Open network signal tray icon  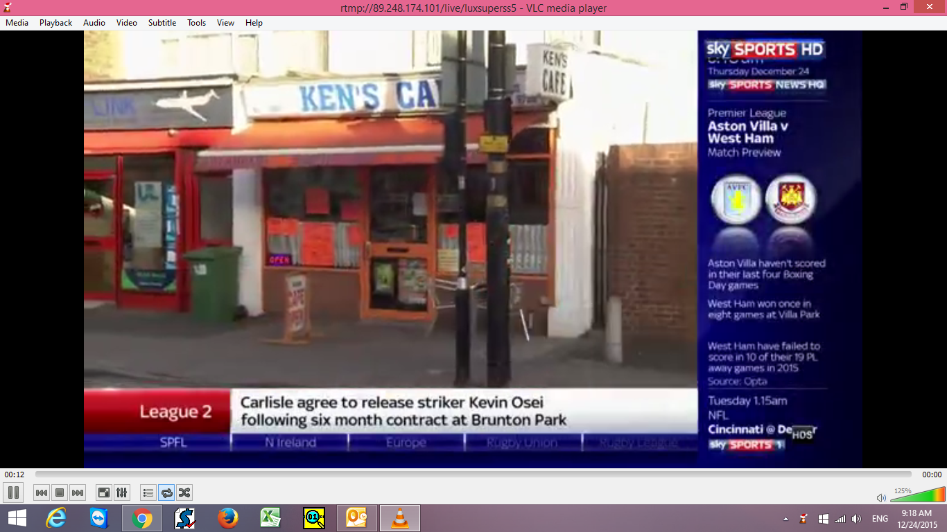[x=840, y=519]
